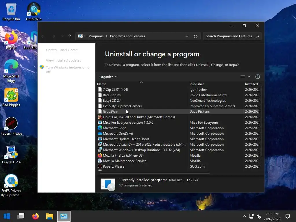This screenshot has width=296, height=222.
Task: Click the Back navigation arrow
Action: (43, 36)
